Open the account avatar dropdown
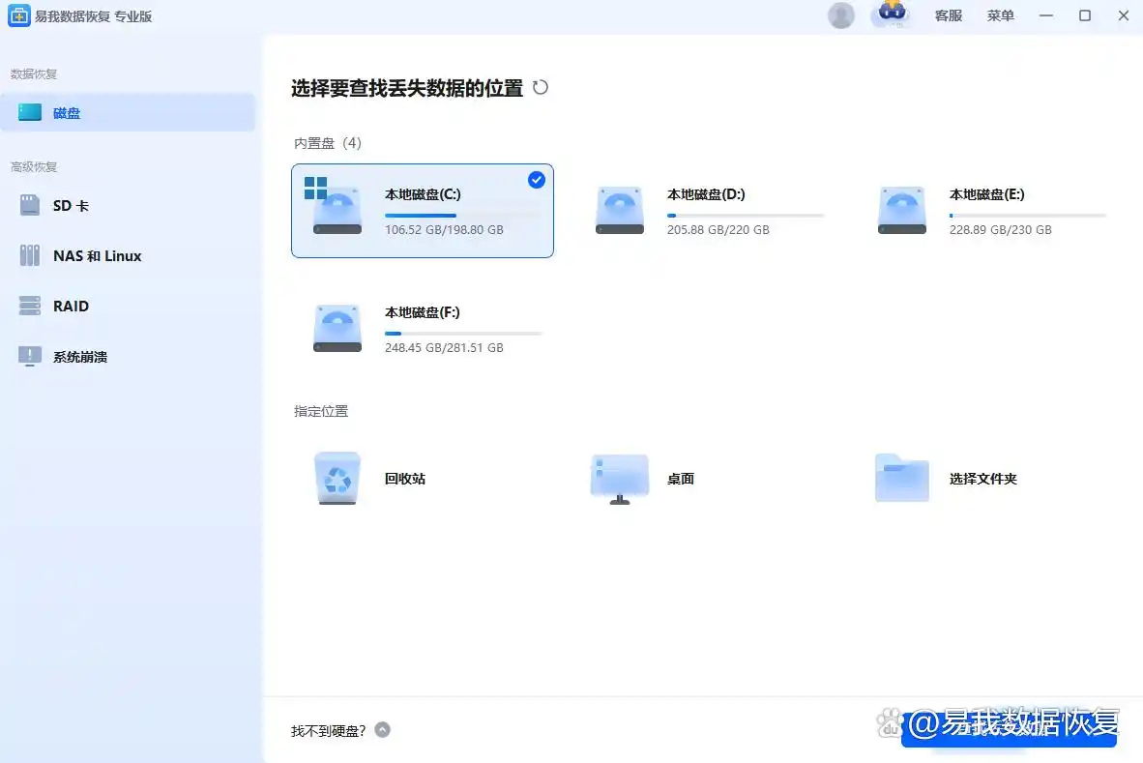The height and width of the screenshot is (763, 1143). (x=840, y=15)
